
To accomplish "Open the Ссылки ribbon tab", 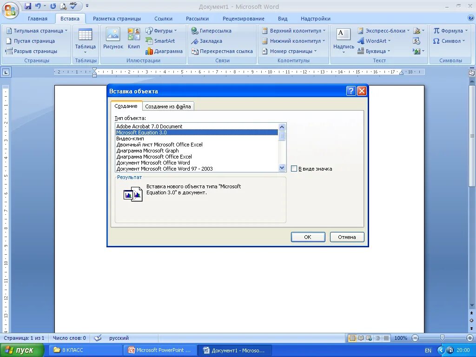I will (163, 19).
